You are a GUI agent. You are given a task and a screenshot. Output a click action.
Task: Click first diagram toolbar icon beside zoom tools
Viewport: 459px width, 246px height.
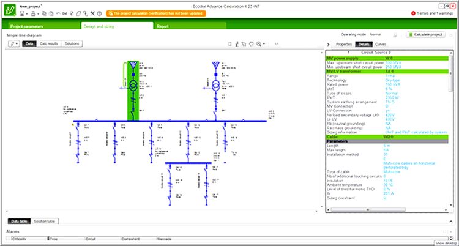229,44
